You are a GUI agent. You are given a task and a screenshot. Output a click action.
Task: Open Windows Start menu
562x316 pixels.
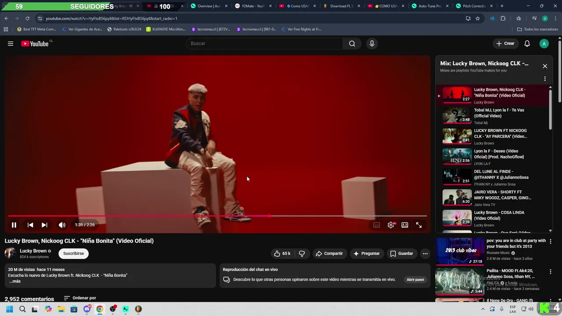[10, 309]
